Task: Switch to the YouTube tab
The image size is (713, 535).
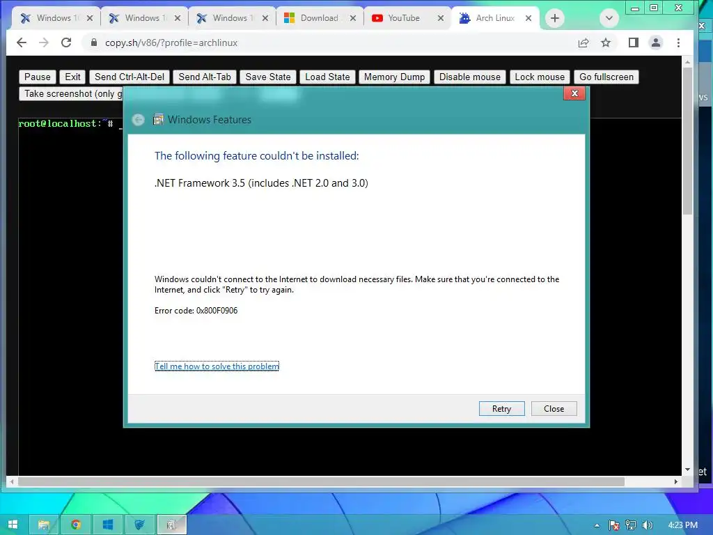Action: tap(403, 18)
